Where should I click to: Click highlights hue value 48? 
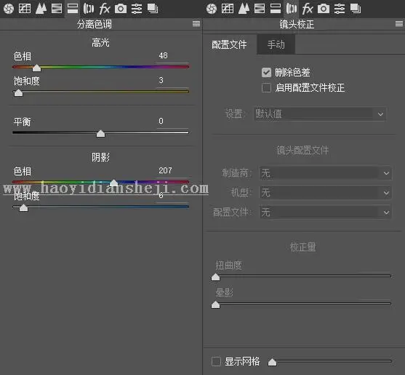(x=164, y=55)
